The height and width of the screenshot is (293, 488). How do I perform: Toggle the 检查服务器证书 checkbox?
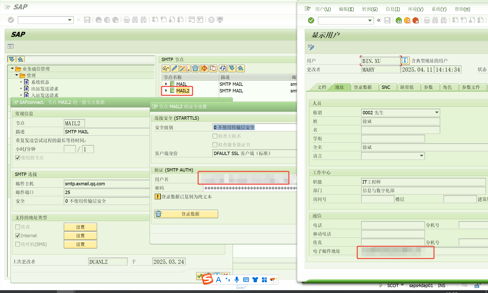[215, 145]
